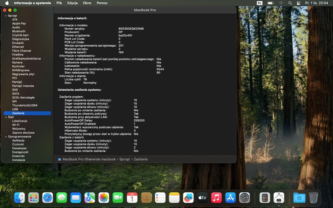Click serial number 9G0350EQKD3NB
Viewport: 333px width, 208px height.
tap(131, 29)
